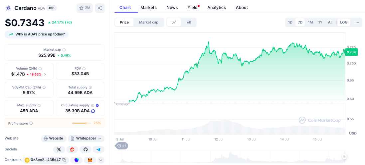Show info icon next to Total supply
The width and height of the screenshot is (365, 165).
(x=90, y=87)
